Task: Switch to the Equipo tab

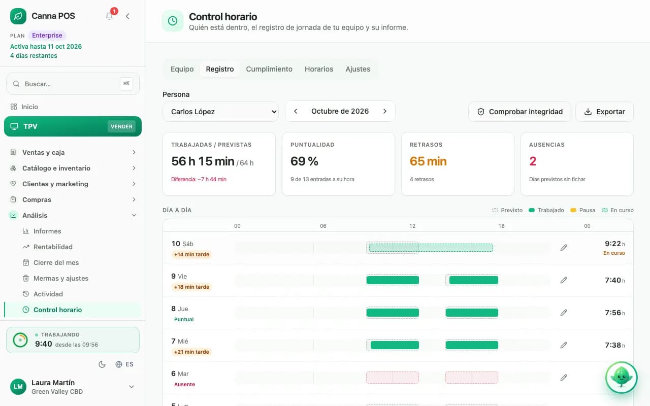Action: pos(182,69)
